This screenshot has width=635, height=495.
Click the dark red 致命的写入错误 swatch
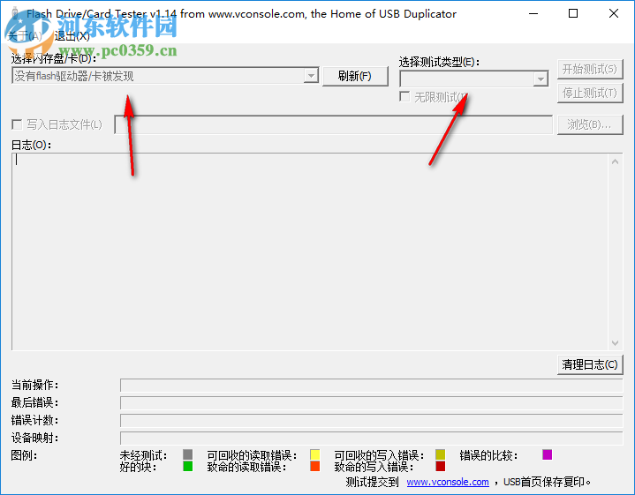[440, 466]
